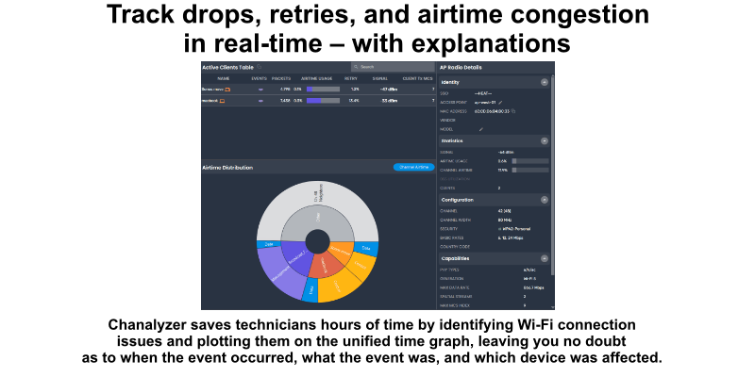Click the magnifier icon in the search box
Viewport: 755px width, 377px height.
356,67
